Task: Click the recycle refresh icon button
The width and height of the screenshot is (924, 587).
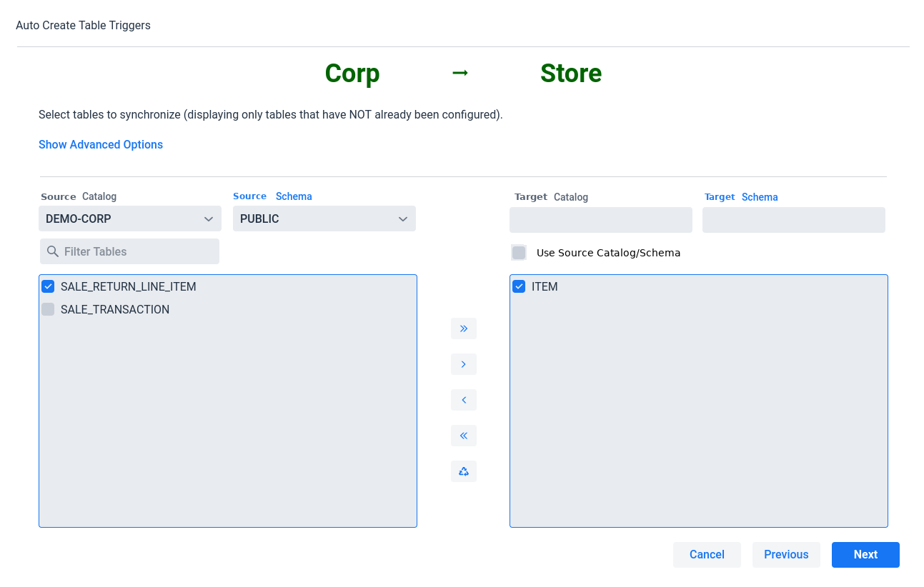Action: [x=463, y=471]
